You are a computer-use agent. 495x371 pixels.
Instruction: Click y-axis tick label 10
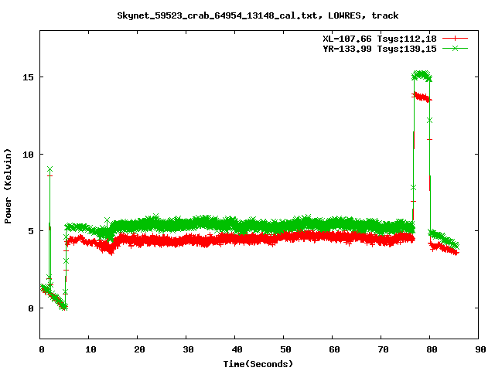coord(28,155)
